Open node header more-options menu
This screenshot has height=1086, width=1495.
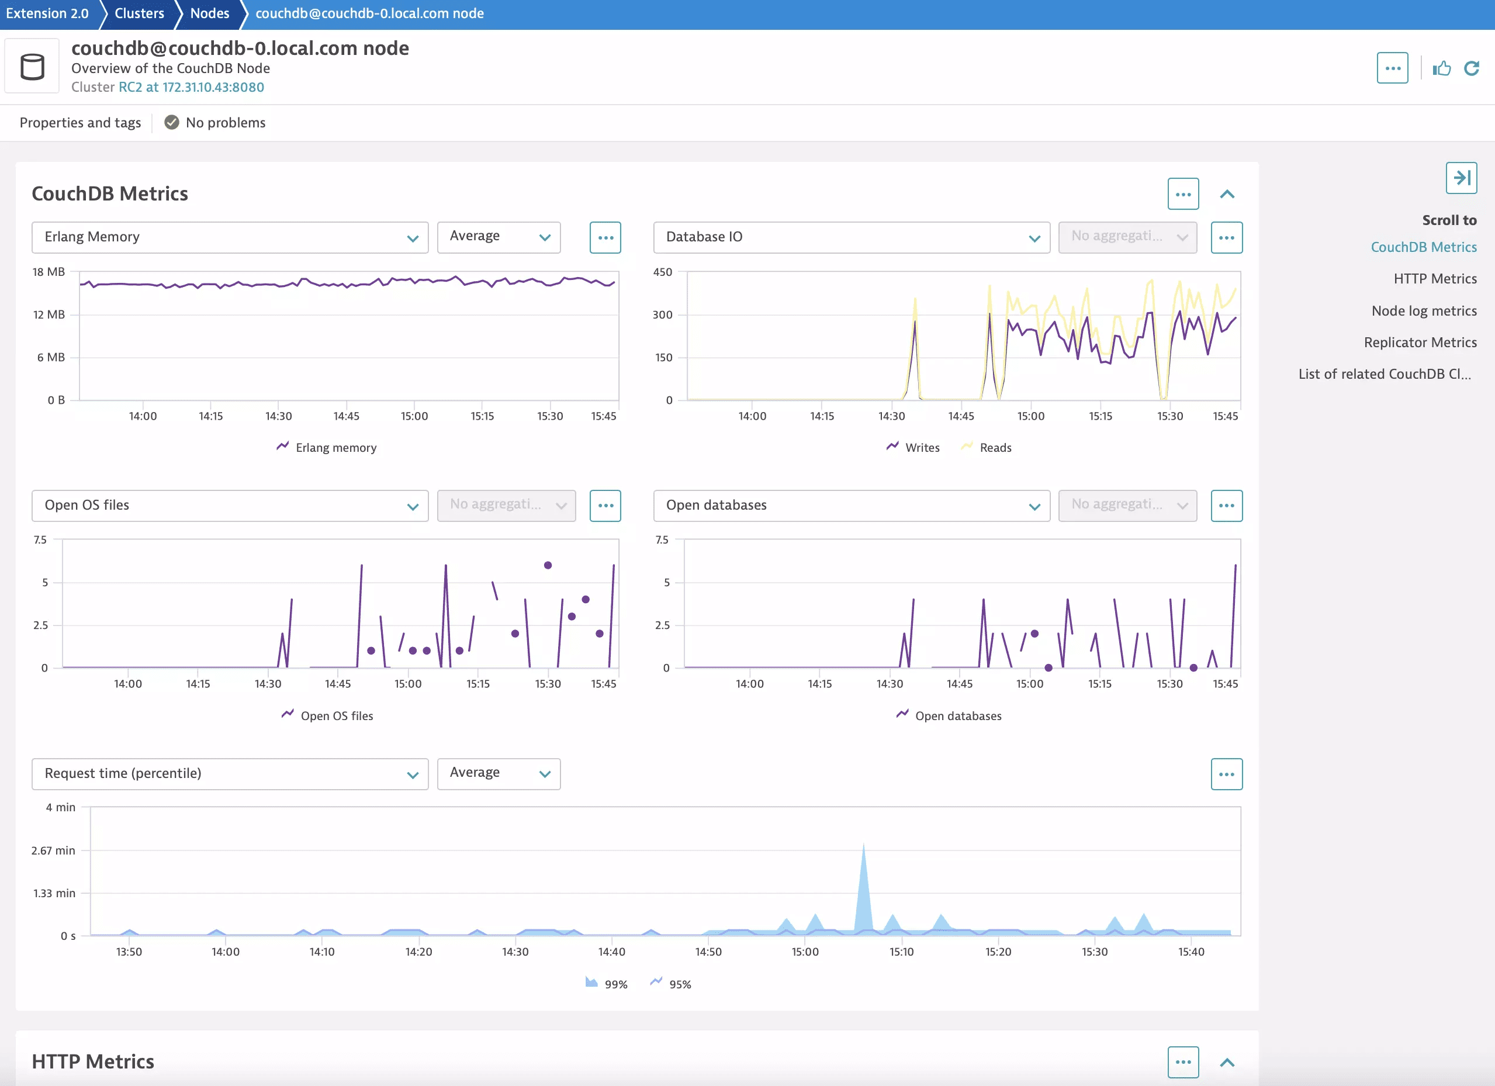[x=1392, y=68]
